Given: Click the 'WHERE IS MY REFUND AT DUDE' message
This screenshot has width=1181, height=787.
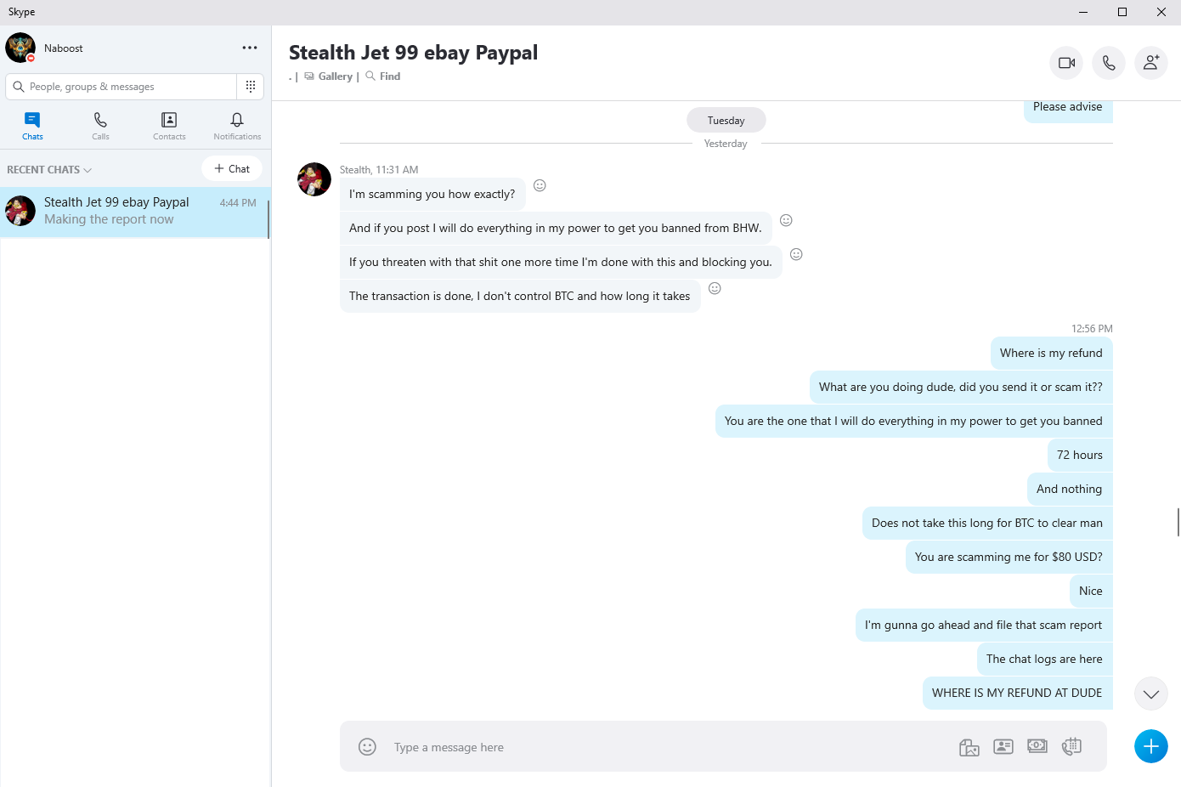Looking at the screenshot, I should pyautogui.click(x=1017, y=693).
